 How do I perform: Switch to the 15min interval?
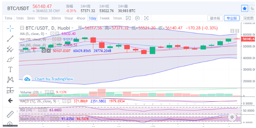click(x=43, y=18)
